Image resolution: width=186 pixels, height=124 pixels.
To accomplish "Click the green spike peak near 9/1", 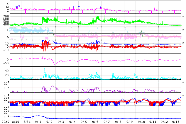I will coord(43,18).
